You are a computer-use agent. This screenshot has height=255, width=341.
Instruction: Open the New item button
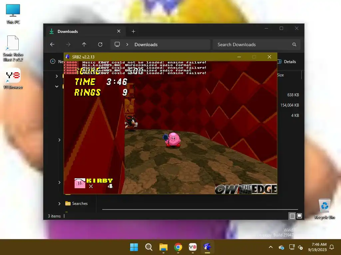[57, 61]
